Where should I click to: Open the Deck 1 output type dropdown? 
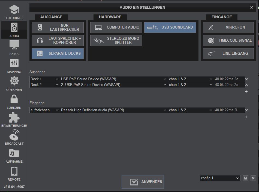[x=45, y=79]
